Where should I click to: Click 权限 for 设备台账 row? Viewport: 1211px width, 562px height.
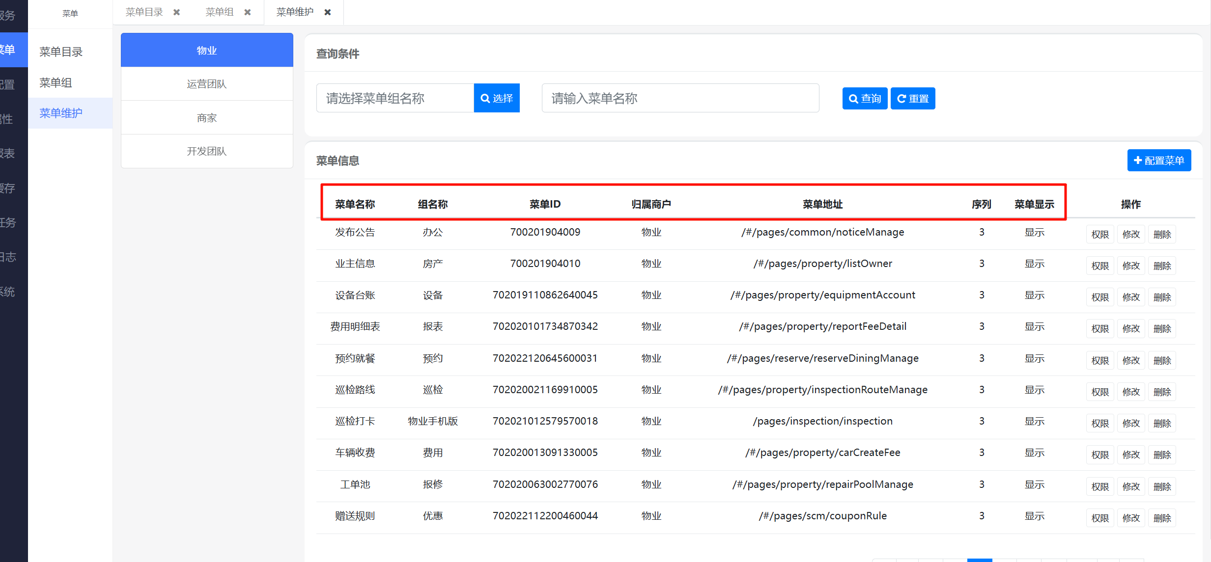click(1100, 297)
